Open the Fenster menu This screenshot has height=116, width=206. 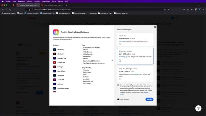61,1
